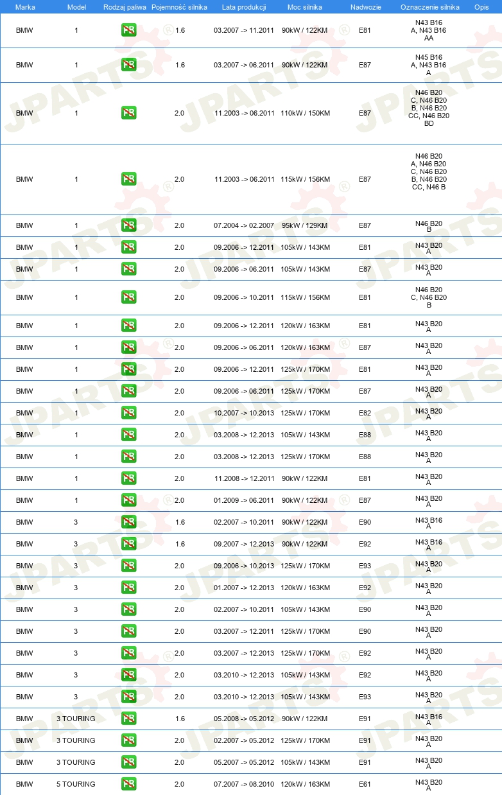Click the 'E61' body code cell

(365, 784)
